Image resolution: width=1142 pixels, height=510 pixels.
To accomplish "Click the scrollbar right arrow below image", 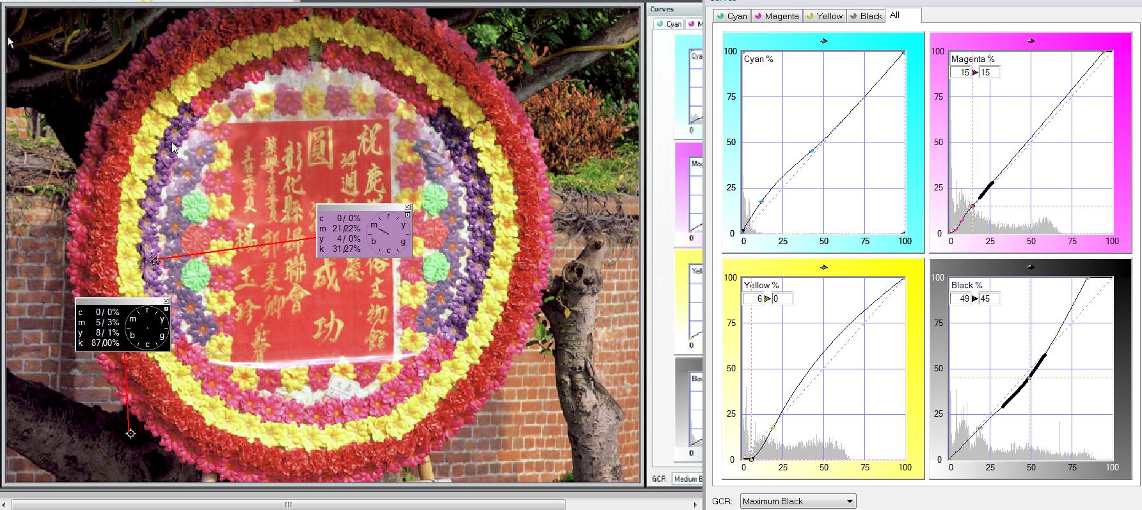I will [x=696, y=504].
